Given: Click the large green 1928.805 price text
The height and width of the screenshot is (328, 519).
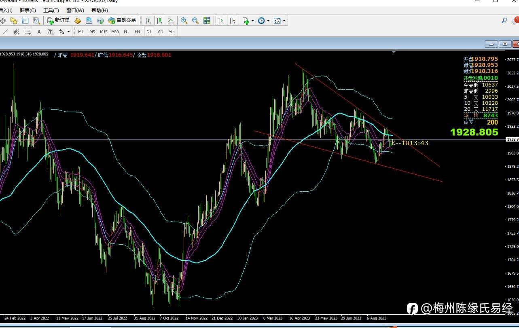Looking at the screenshot, I should (474, 132).
